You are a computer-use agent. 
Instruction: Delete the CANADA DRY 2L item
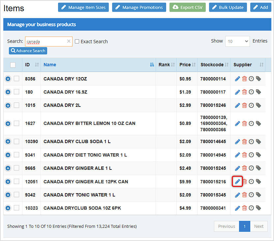pyautogui.click(x=245, y=105)
